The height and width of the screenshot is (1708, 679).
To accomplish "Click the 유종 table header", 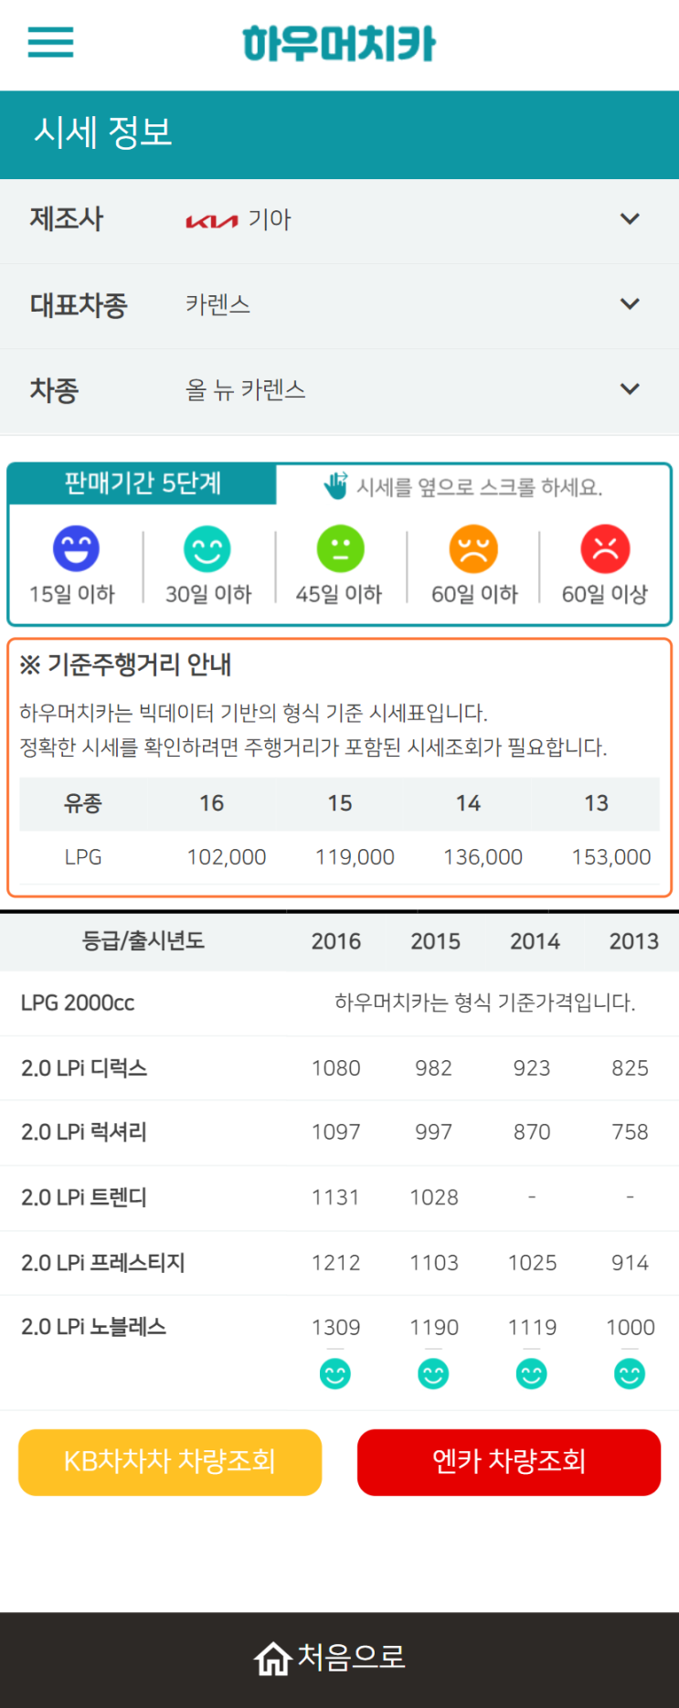I will point(83,803).
